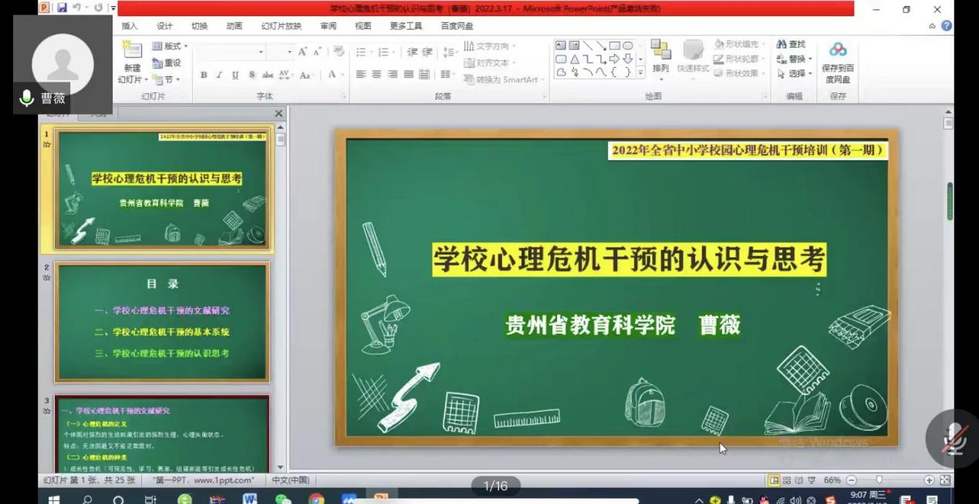The height and width of the screenshot is (504, 979).
Task: Click the Bold formatting icon
Action: (204, 75)
